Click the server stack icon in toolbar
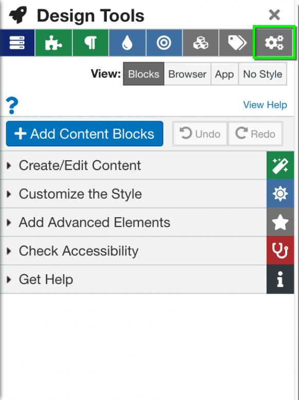Viewport: 299px width, 400px height. (17, 43)
